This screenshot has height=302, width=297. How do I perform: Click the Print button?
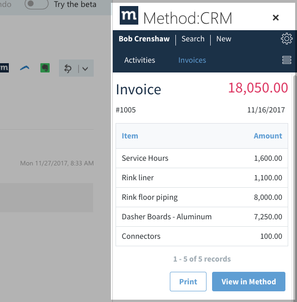[x=188, y=282]
